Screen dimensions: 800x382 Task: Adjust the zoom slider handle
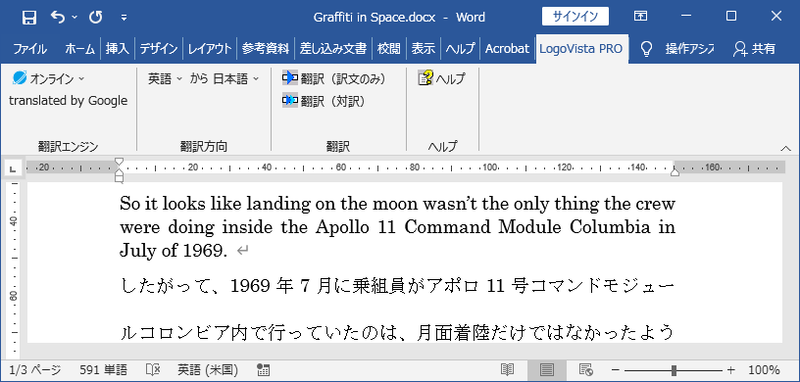[674, 370]
